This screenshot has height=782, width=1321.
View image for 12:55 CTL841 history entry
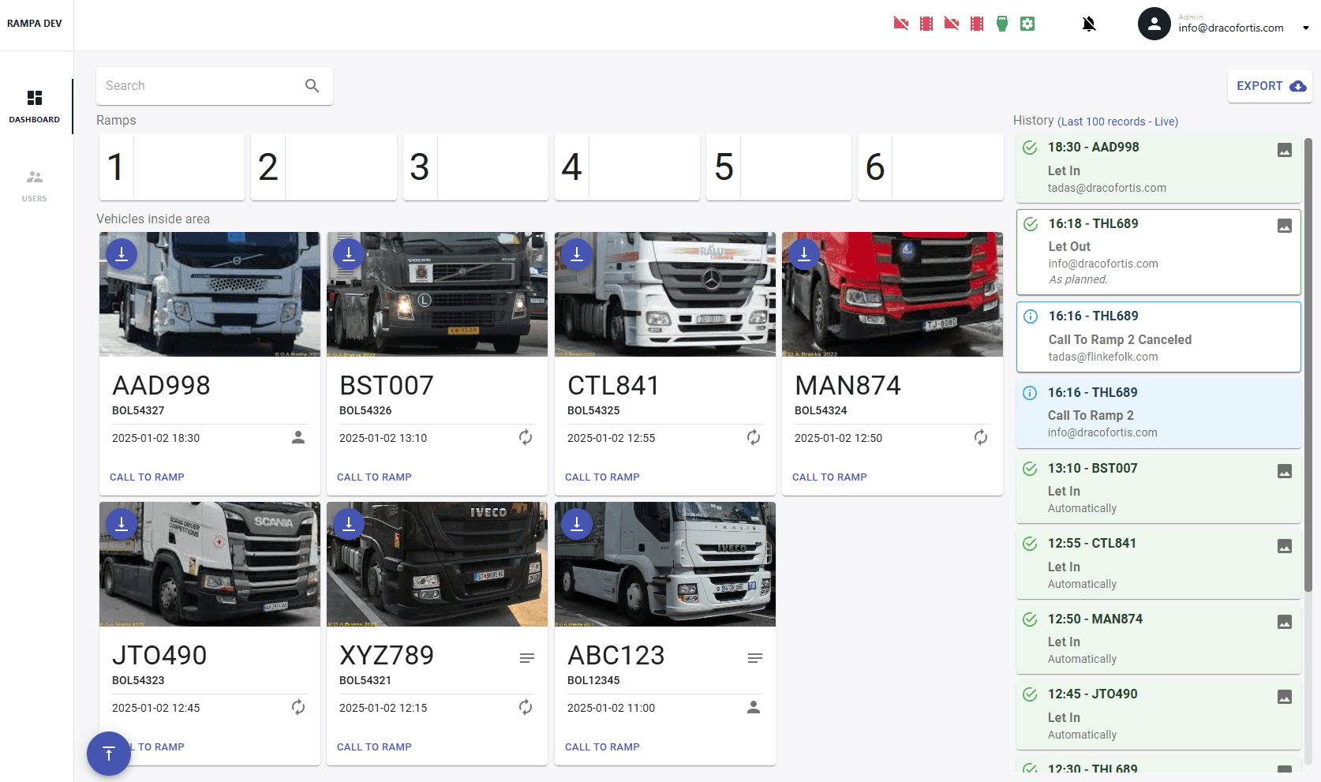pyautogui.click(x=1285, y=546)
